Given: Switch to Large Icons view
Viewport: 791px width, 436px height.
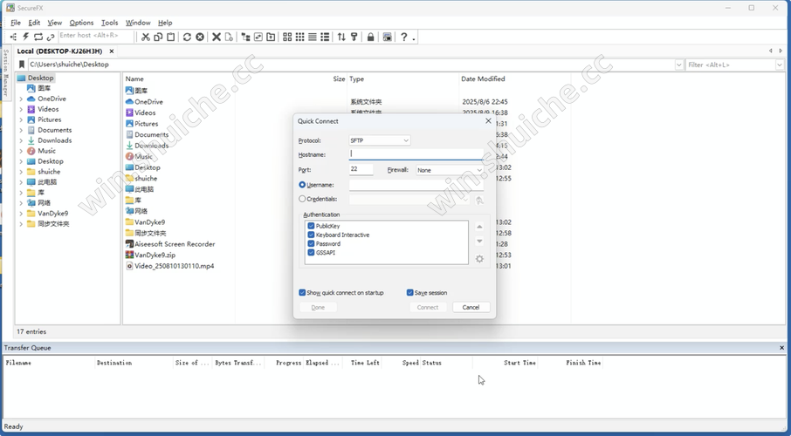Looking at the screenshot, I should tap(287, 37).
